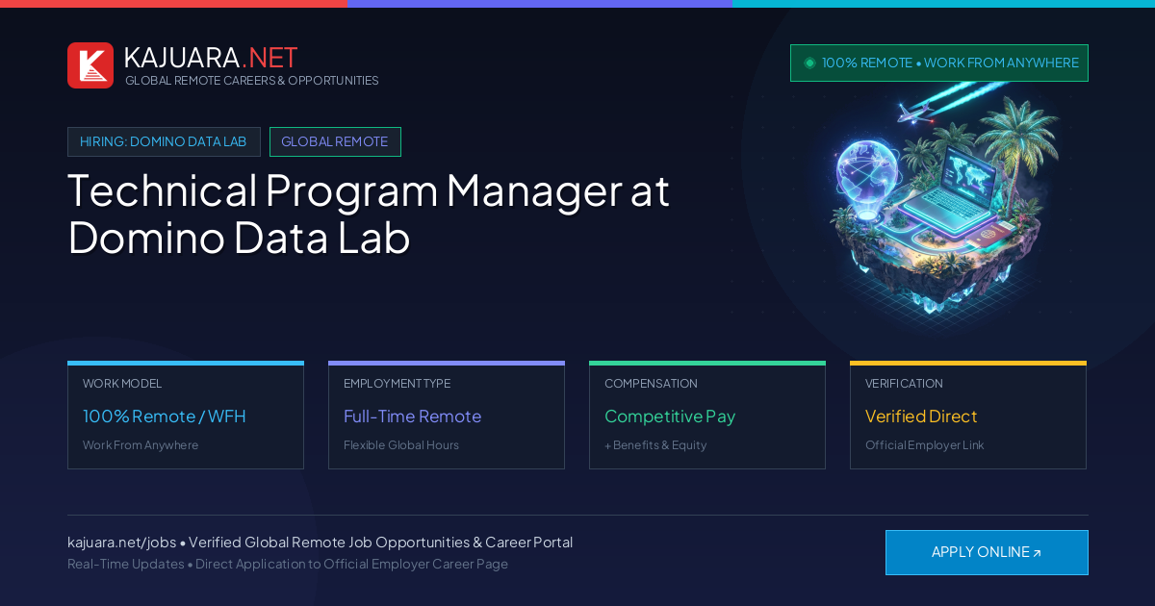This screenshot has height=606, width=1155.
Task: Open the Work Model card
Action: pyautogui.click(x=186, y=416)
